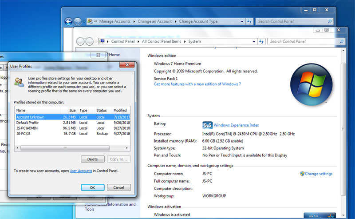The height and width of the screenshot is (219, 355).
Task: Click Windows 7 Home Premium text
Action: [177, 64]
